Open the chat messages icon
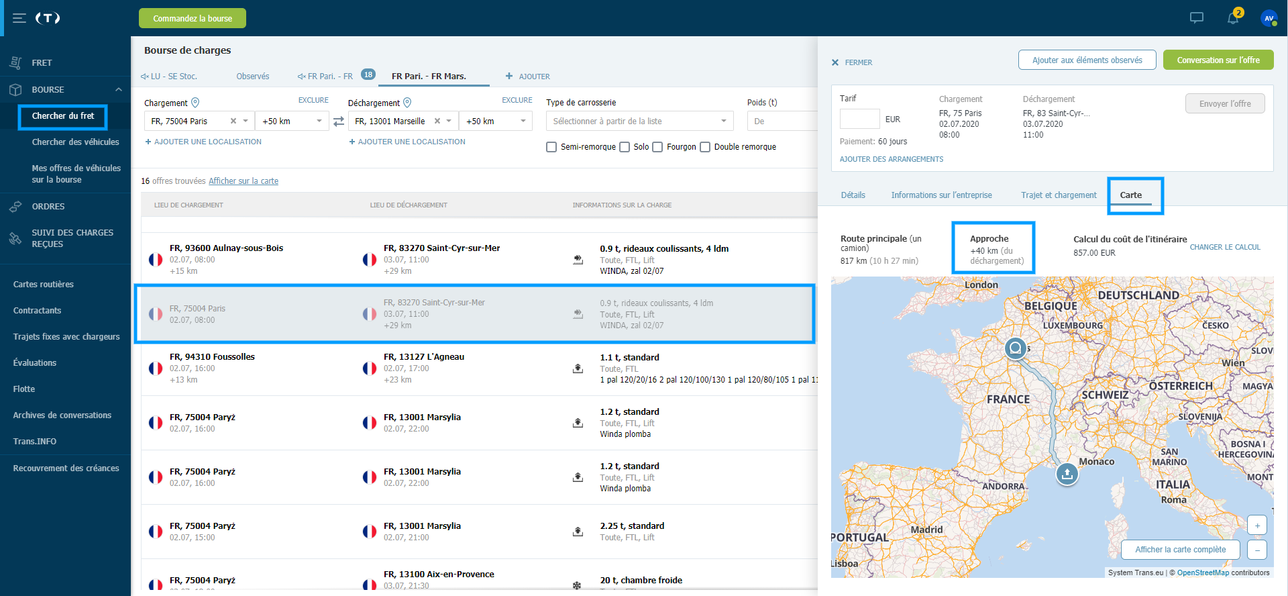 pos(1197,18)
